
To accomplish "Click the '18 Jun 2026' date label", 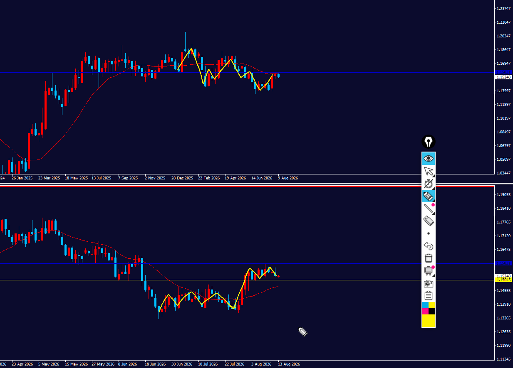I will point(156,364).
